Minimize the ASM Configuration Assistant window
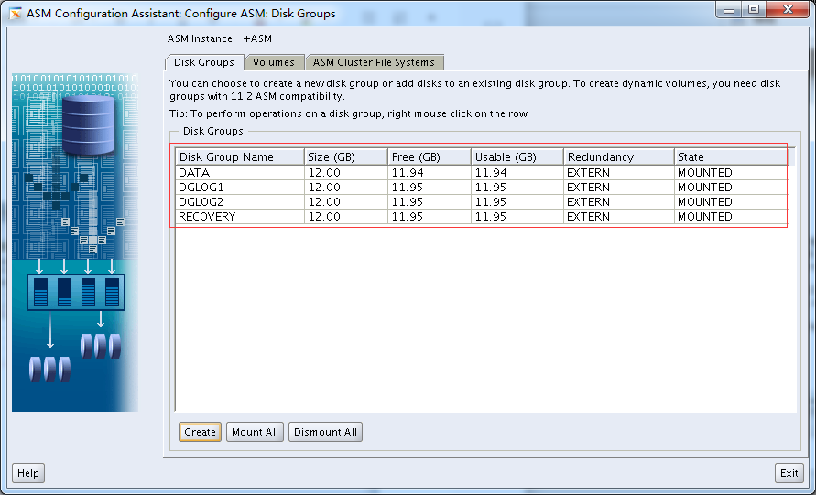The image size is (816, 495). click(x=729, y=10)
